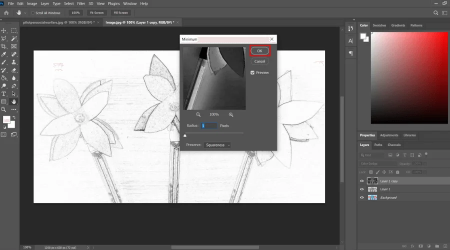Viewport: 450px width, 250px height.
Task: Toggle lock image pixels brush icon
Action: [x=377, y=172]
